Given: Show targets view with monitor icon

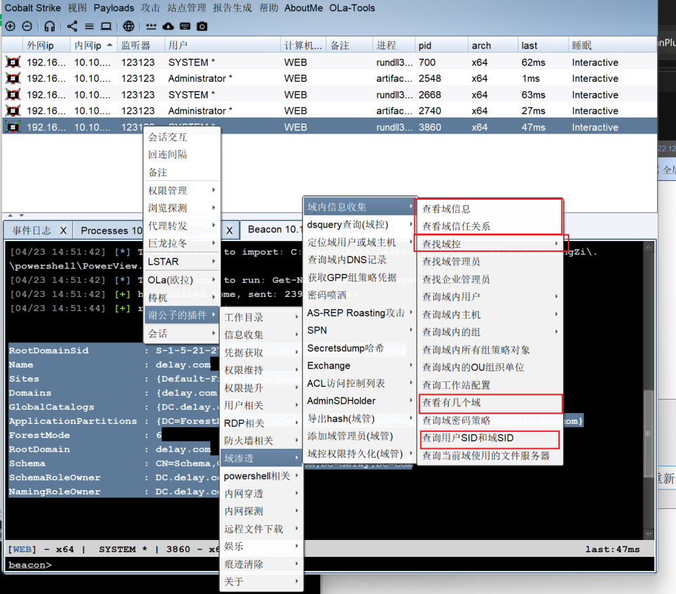Looking at the screenshot, I should tap(106, 26).
